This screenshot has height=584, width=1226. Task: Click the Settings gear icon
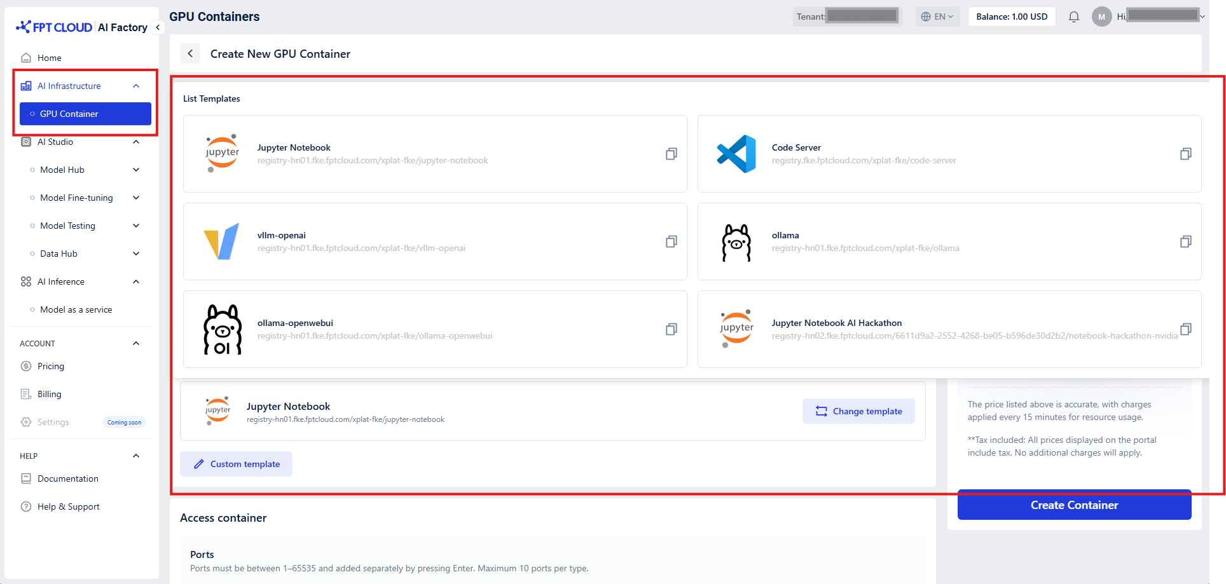click(x=26, y=422)
